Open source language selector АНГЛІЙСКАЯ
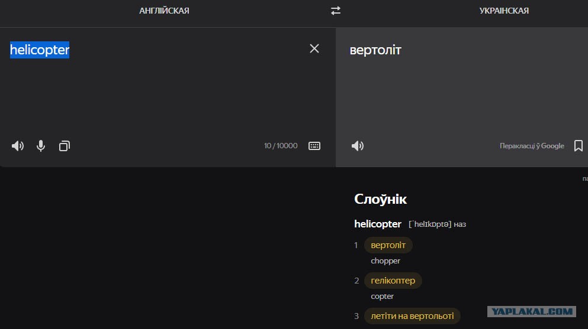The height and width of the screenshot is (329, 588). click(x=164, y=11)
